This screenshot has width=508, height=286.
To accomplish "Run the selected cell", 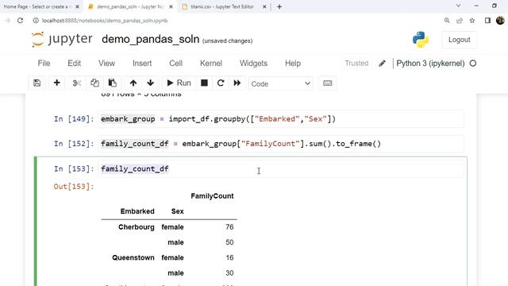I will click(x=179, y=83).
